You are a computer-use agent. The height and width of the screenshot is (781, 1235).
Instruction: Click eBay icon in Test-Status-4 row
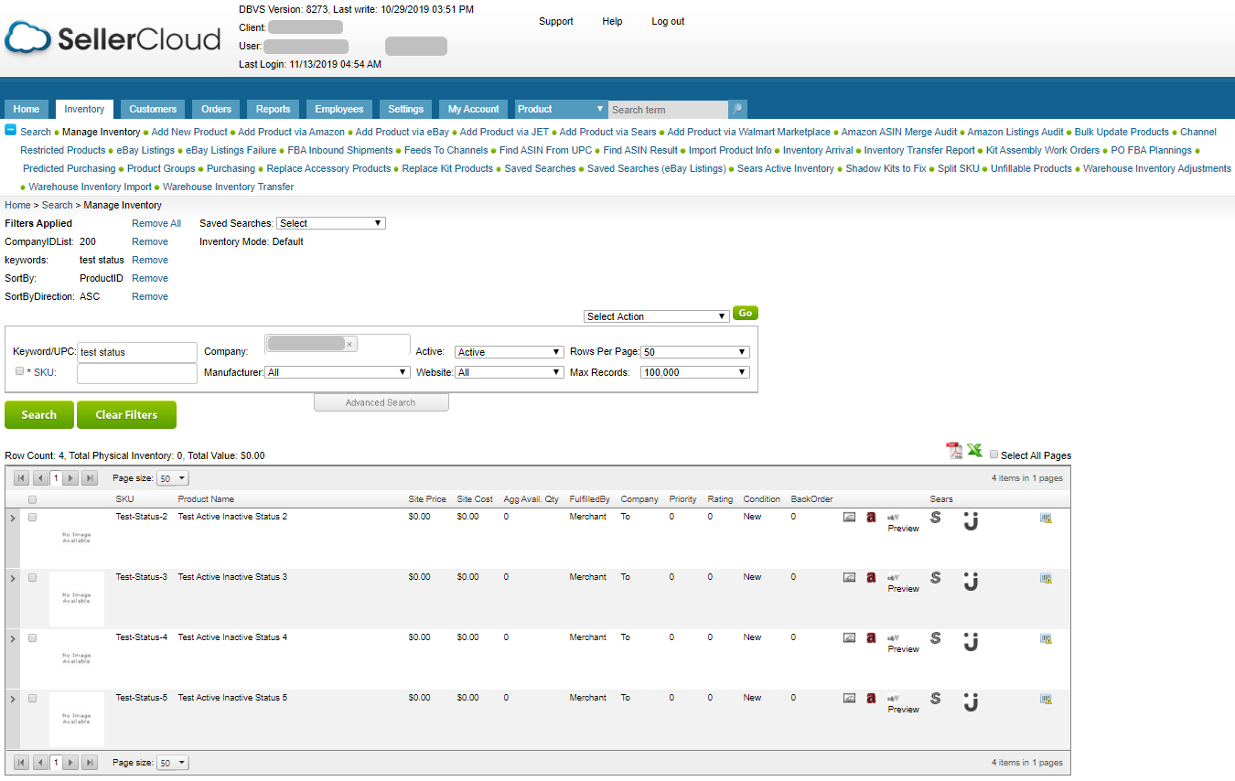pyautogui.click(x=894, y=637)
